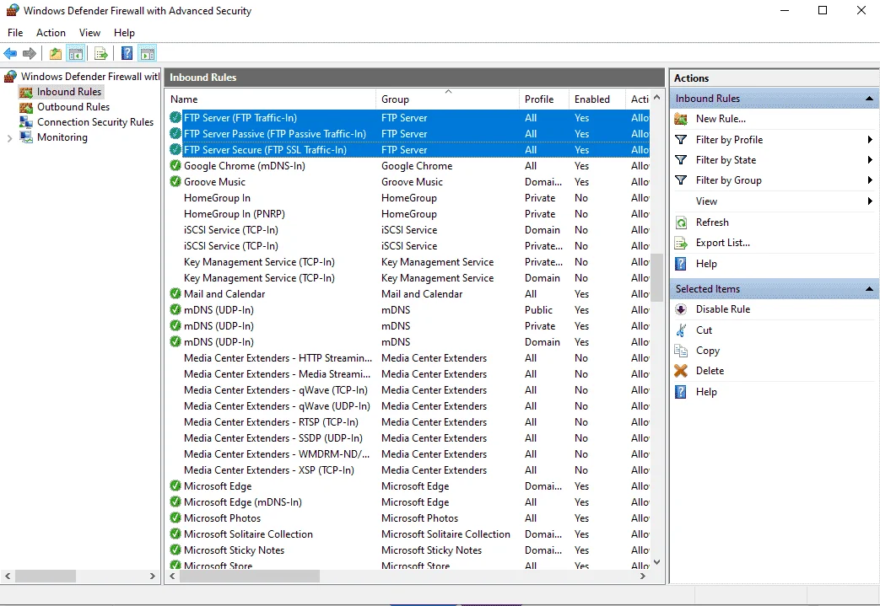Sort rules by the Profile column header
880x606 pixels.
[544, 99]
